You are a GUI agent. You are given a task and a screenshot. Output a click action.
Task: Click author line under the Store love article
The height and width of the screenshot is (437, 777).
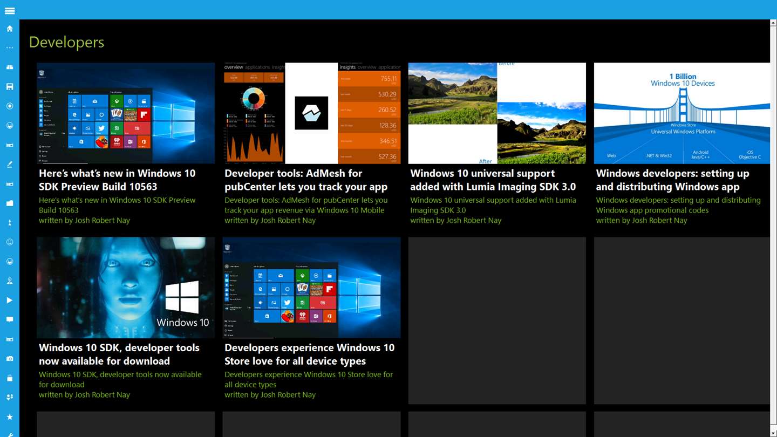(270, 394)
